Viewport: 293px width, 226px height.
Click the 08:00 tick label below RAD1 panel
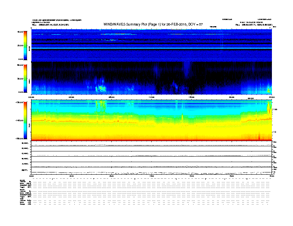(x=111, y=97)
